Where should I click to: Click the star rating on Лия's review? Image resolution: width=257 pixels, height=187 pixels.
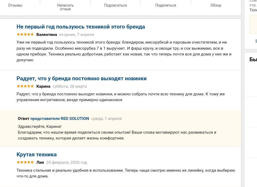pyautogui.click(x=25, y=162)
